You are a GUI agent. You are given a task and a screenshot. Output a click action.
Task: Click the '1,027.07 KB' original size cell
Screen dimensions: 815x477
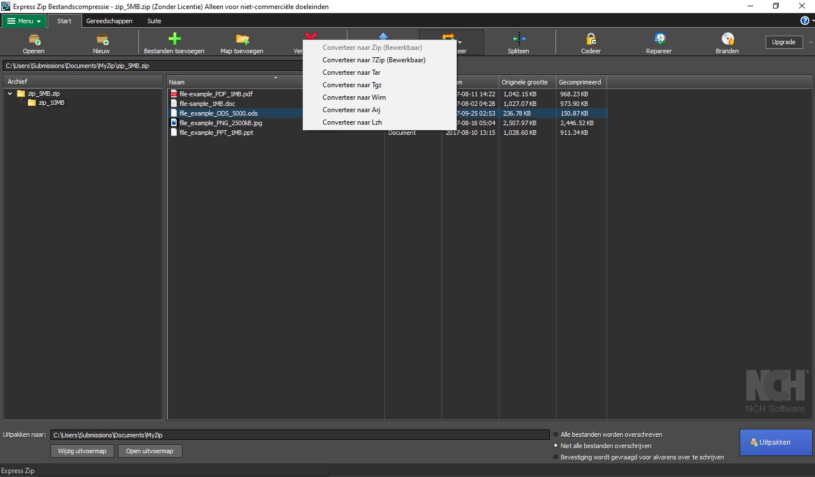click(x=520, y=104)
